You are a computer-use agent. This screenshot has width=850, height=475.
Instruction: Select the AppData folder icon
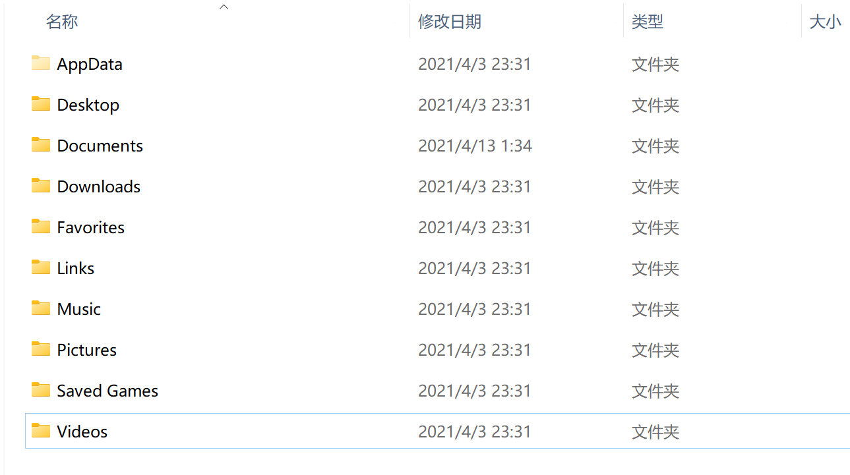(x=41, y=63)
